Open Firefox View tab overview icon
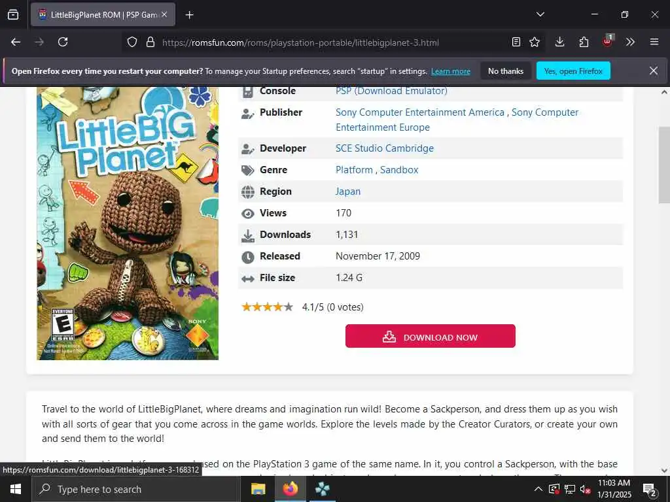This screenshot has height=502, width=670. click(13, 14)
